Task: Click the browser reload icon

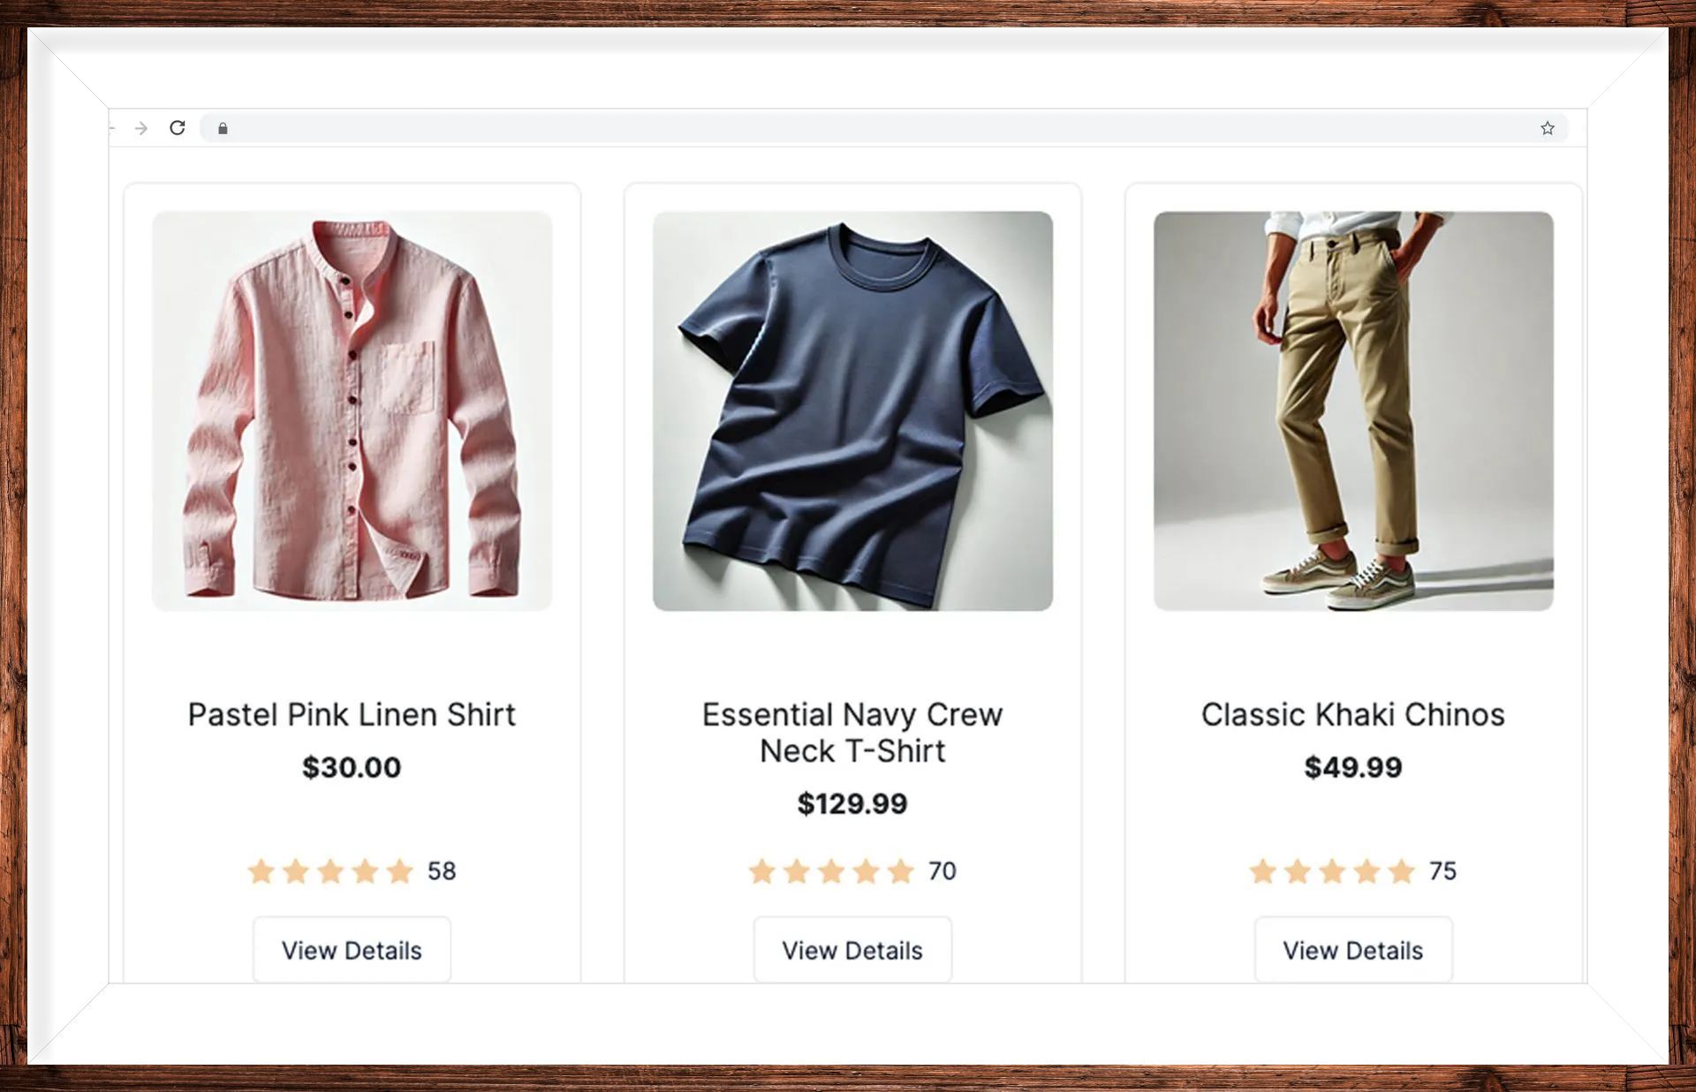Action: (178, 128)
